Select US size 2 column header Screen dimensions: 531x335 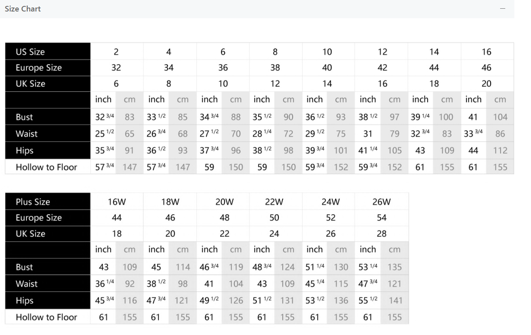116,52
